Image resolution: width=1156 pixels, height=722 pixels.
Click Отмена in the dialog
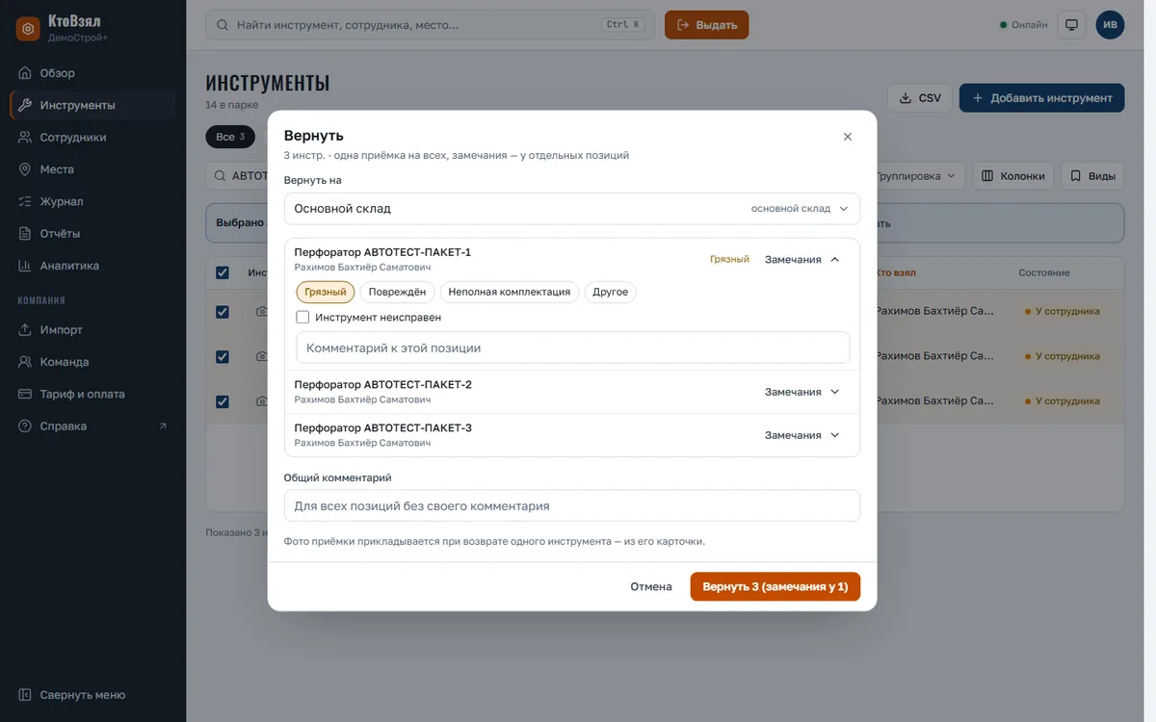[651, 586]
